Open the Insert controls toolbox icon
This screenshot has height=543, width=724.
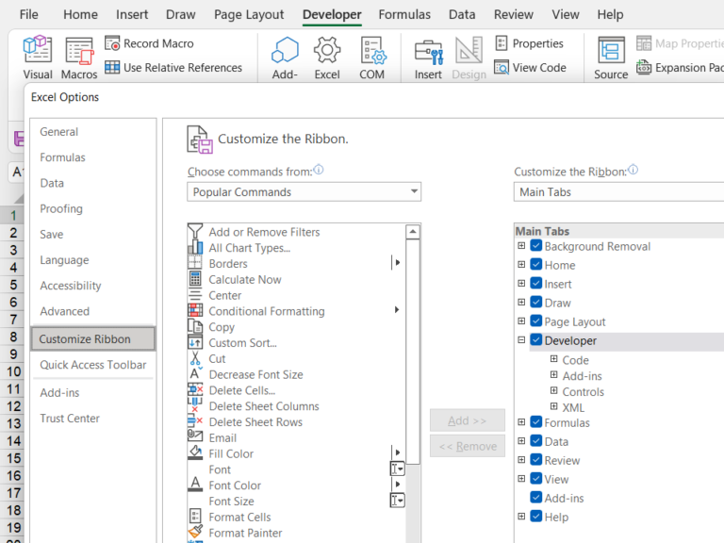pyautogui.click(x=428, y=51)
